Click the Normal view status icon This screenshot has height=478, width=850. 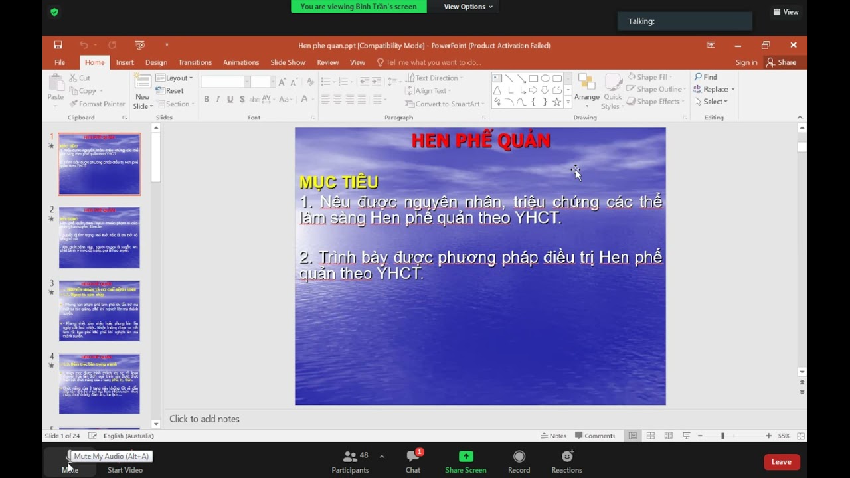coord(633,436)
